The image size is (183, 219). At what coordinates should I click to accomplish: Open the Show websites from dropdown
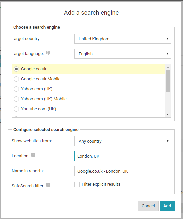tap(123, 141)
